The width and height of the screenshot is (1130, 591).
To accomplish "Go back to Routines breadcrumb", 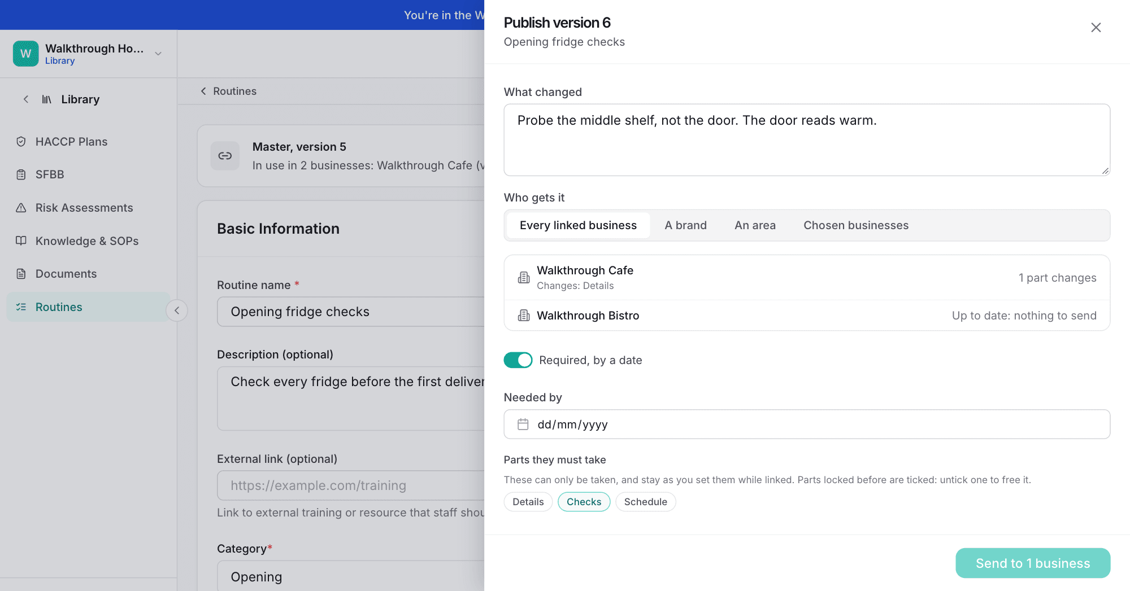I will tap(228, 91).
